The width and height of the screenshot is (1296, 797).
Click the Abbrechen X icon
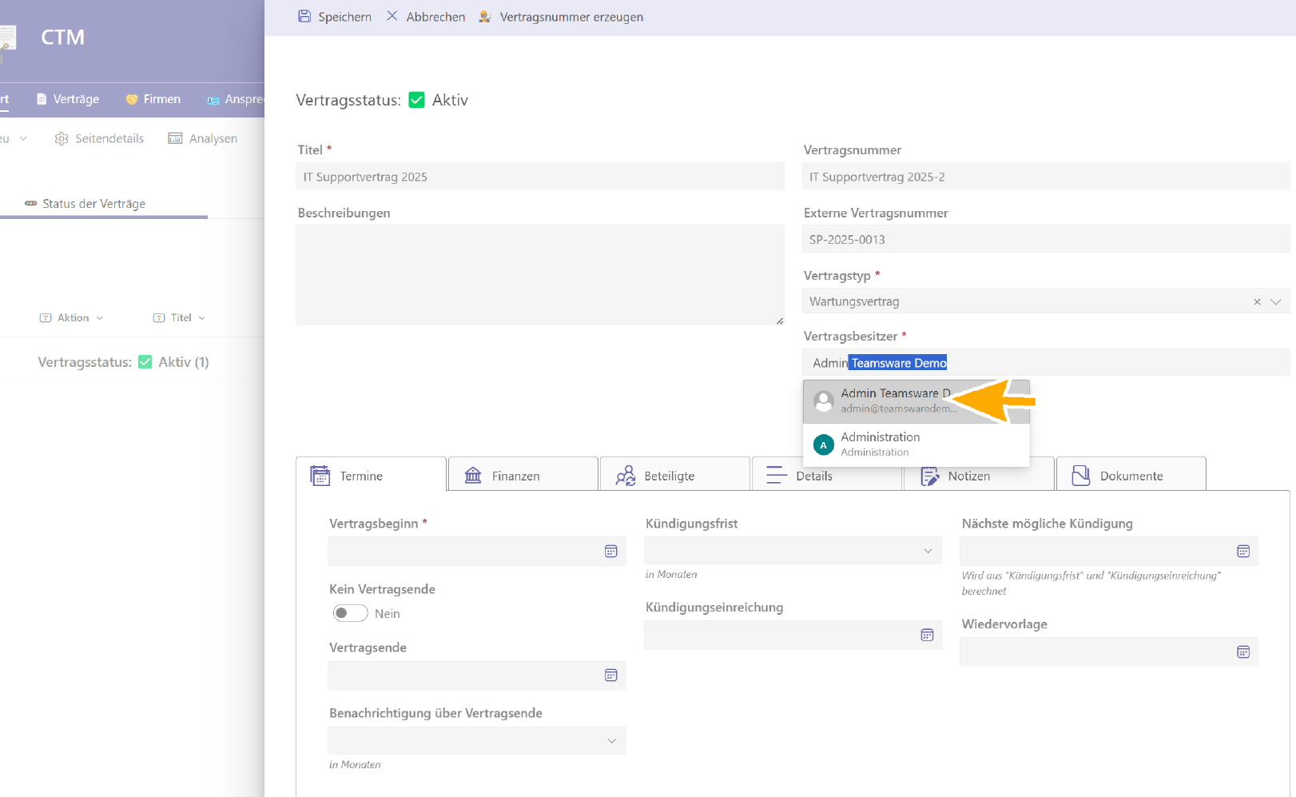392,17
